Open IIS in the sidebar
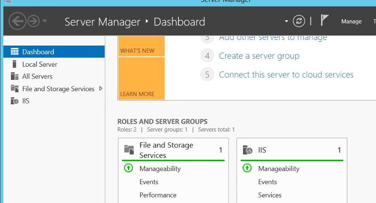The image size is (376, 203). click(26, 101)
